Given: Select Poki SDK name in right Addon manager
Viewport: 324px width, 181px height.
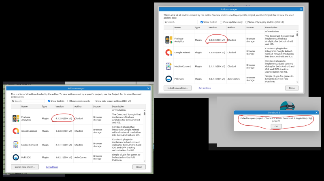Looking at the screenshot, I should pos(179,79).
